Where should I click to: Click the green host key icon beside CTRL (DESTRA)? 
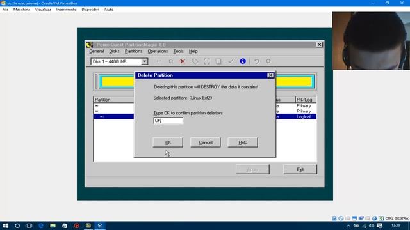(x=381, y=218)
